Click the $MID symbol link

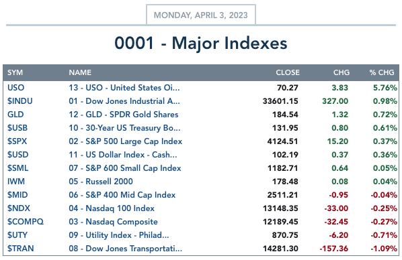[17, 195]
